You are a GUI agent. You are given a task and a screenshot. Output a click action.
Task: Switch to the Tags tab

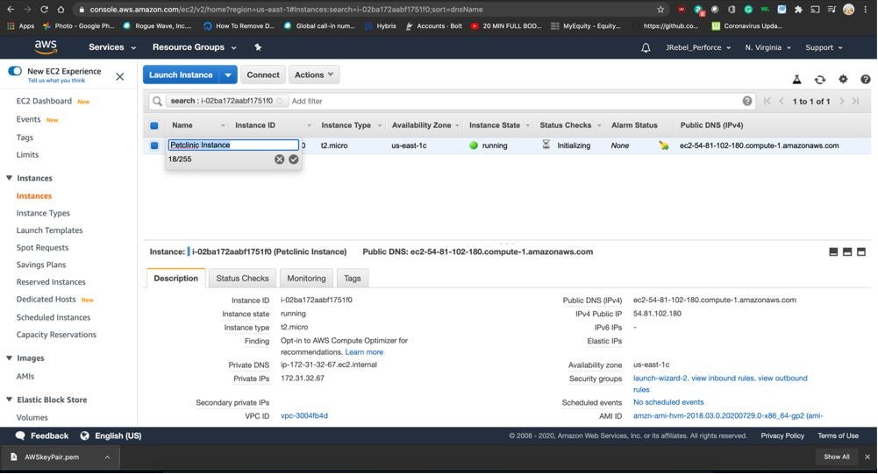click(x=353, y=278)
